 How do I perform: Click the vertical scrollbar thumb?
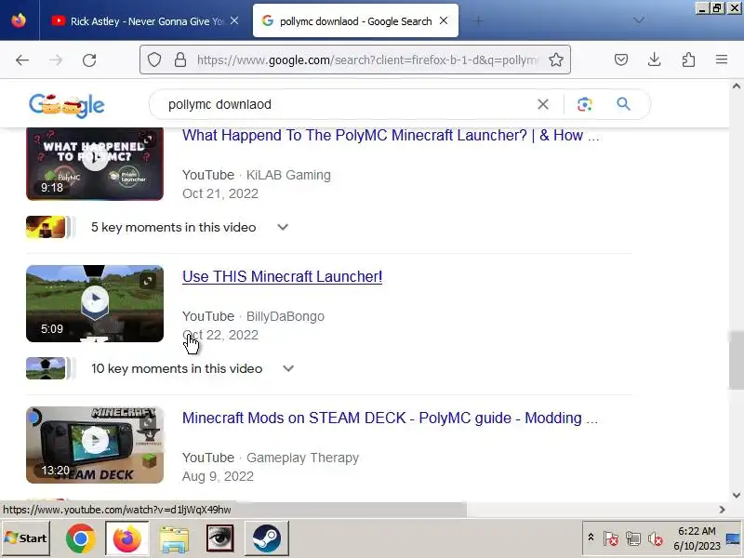pyautogui.click(x=736, y=360)
